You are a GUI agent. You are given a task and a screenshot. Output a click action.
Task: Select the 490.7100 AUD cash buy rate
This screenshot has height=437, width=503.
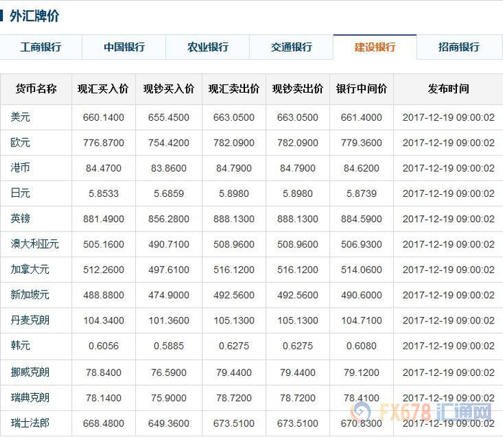click(x=169, y=244)
